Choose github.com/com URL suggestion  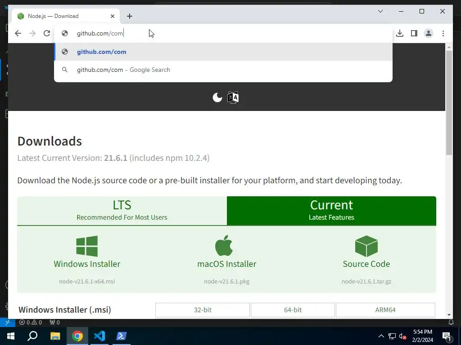pyautogui.click(x=223, y=52)
